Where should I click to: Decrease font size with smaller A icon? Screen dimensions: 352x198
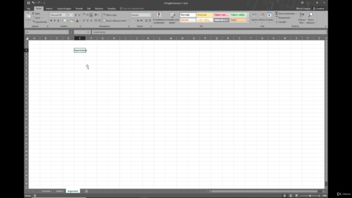(x=79, y=15)
